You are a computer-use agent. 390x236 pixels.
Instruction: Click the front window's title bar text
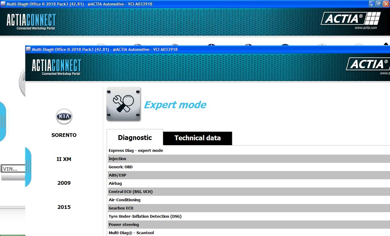(x=105, y=49)
